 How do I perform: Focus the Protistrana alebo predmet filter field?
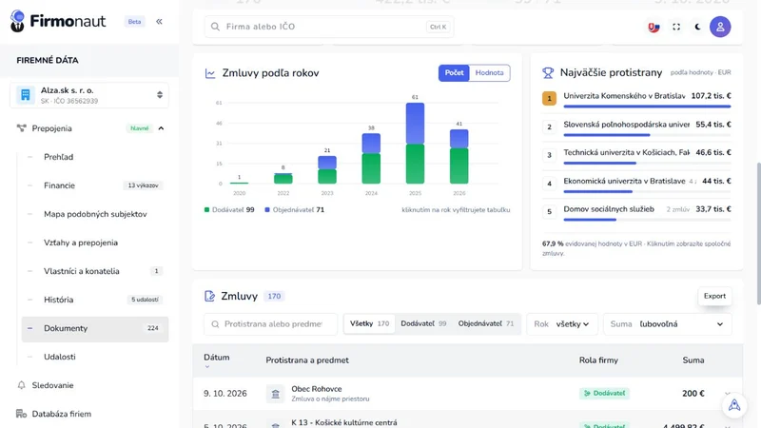(x=271, y=324)
